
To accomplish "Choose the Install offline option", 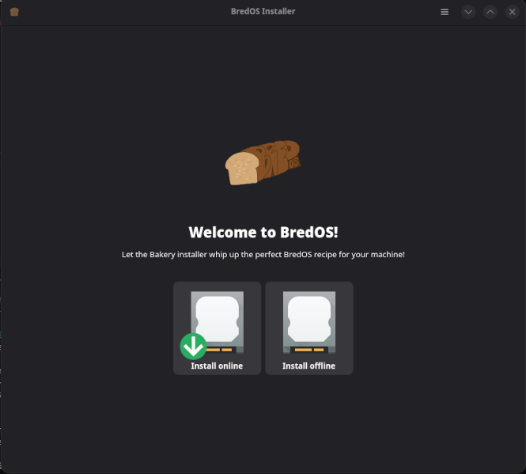I will [308, 328].
